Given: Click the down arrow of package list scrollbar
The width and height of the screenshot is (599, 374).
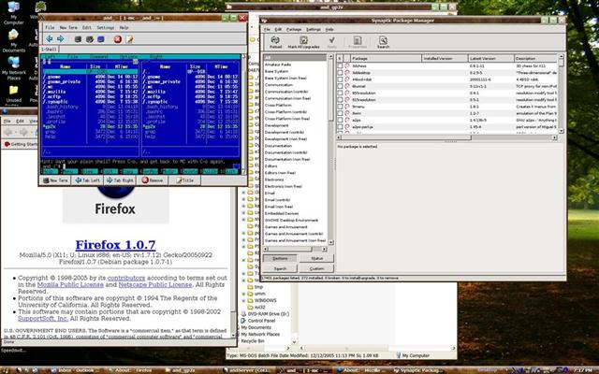Looking at the screenshot, I should click(x=561, y=131).
